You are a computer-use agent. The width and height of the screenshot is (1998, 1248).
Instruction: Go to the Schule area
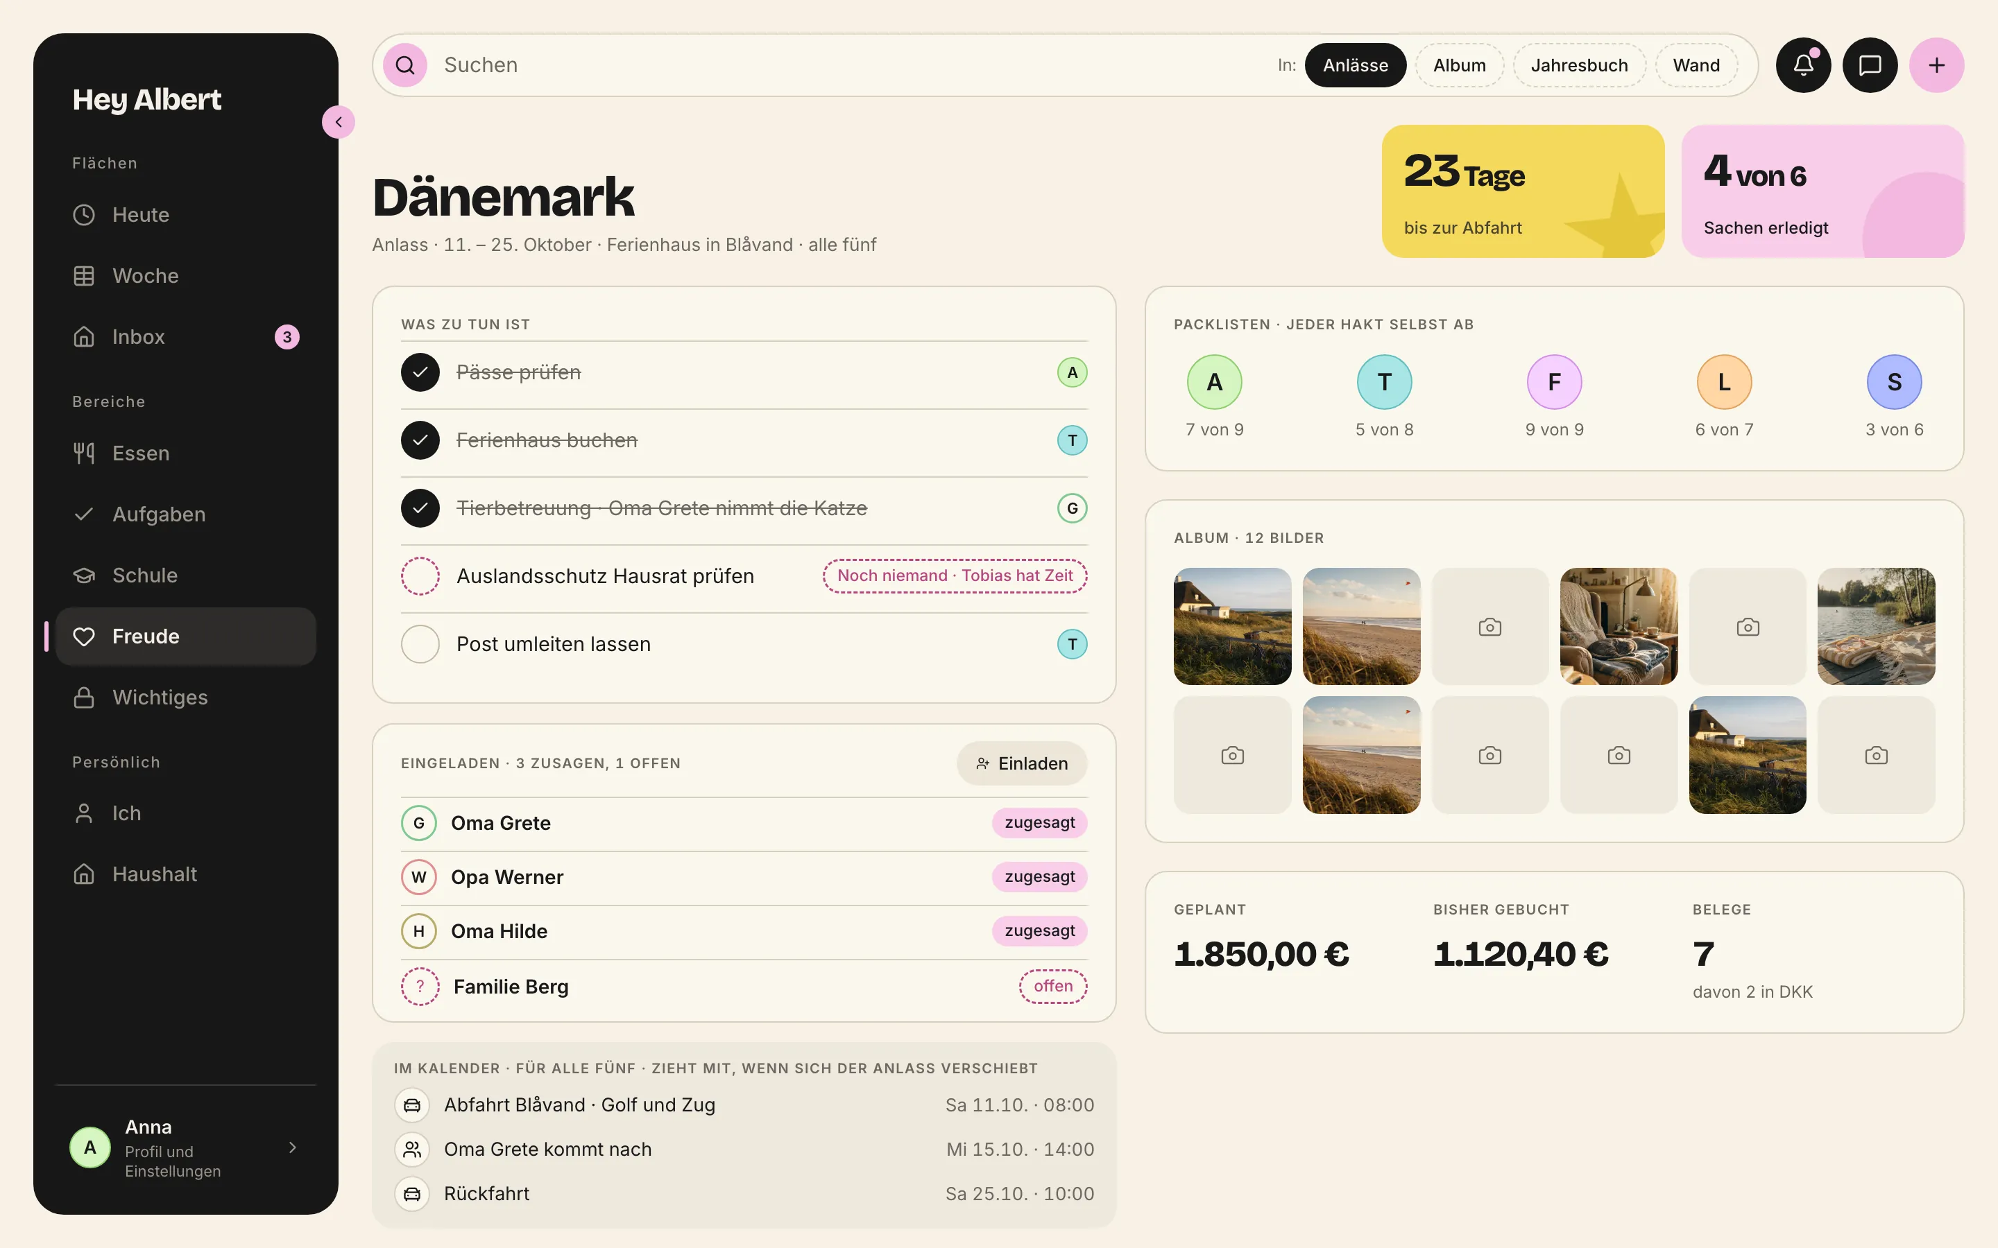click(x=186, y=575)
